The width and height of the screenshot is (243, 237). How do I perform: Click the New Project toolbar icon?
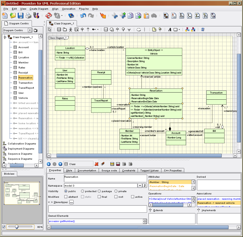tap(5, 16)
